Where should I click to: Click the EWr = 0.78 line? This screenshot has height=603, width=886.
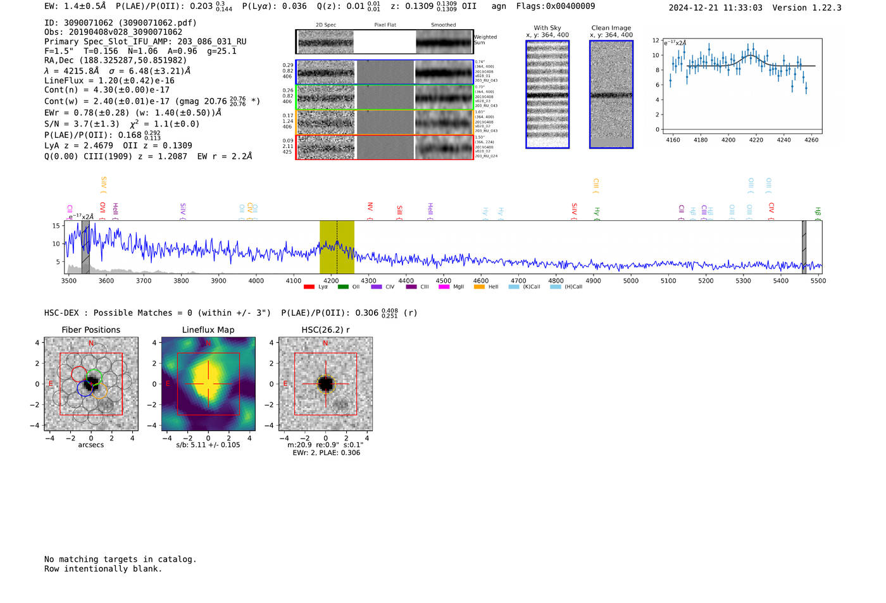pyautogui.click(x=133, y=113)
